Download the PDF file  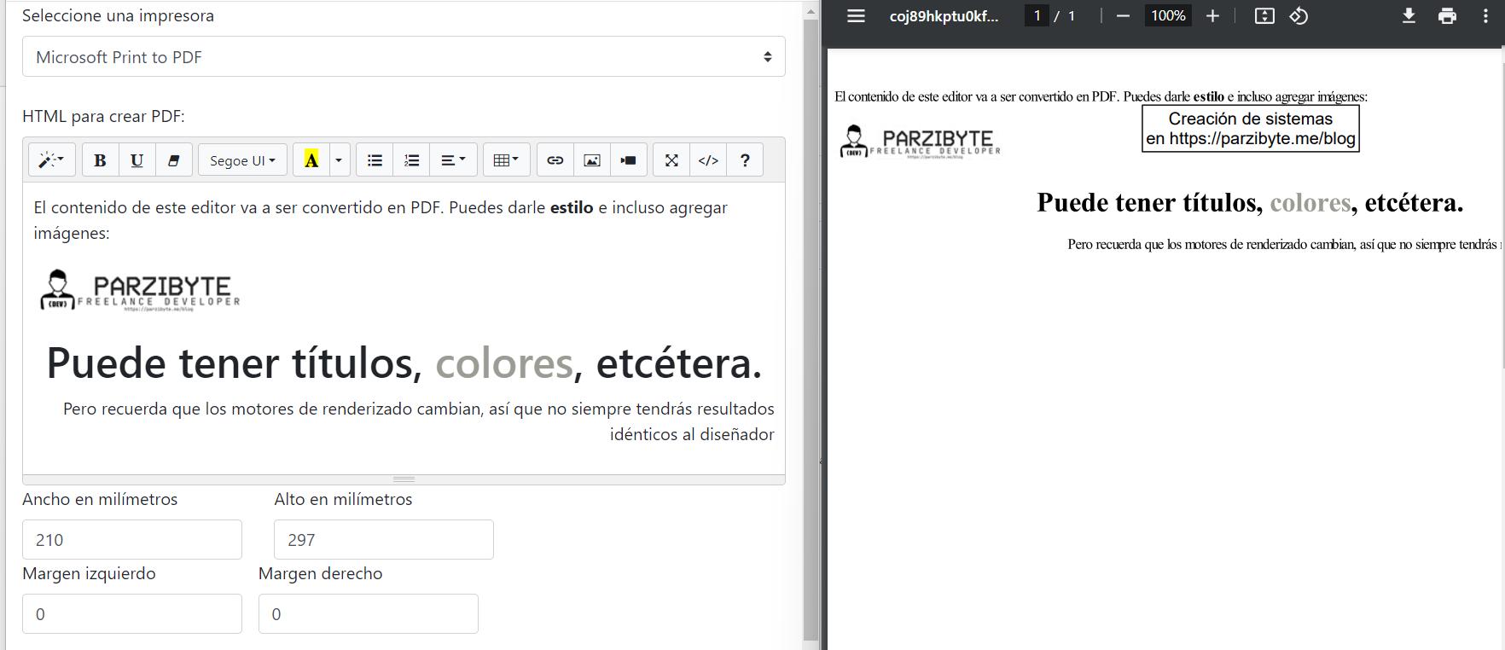click(x=1409, y=16)
